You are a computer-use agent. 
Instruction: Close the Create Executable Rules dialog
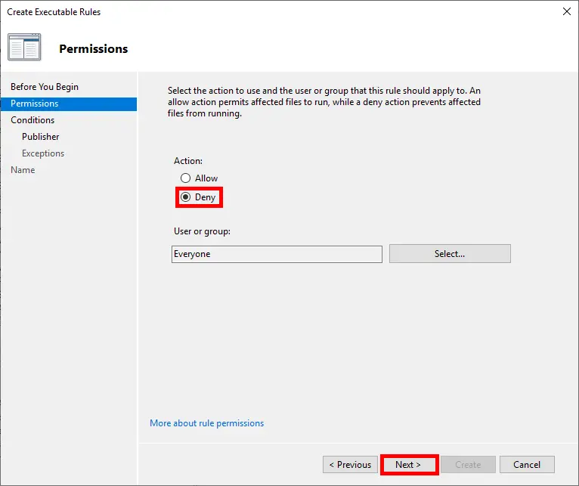pos(567,11)
